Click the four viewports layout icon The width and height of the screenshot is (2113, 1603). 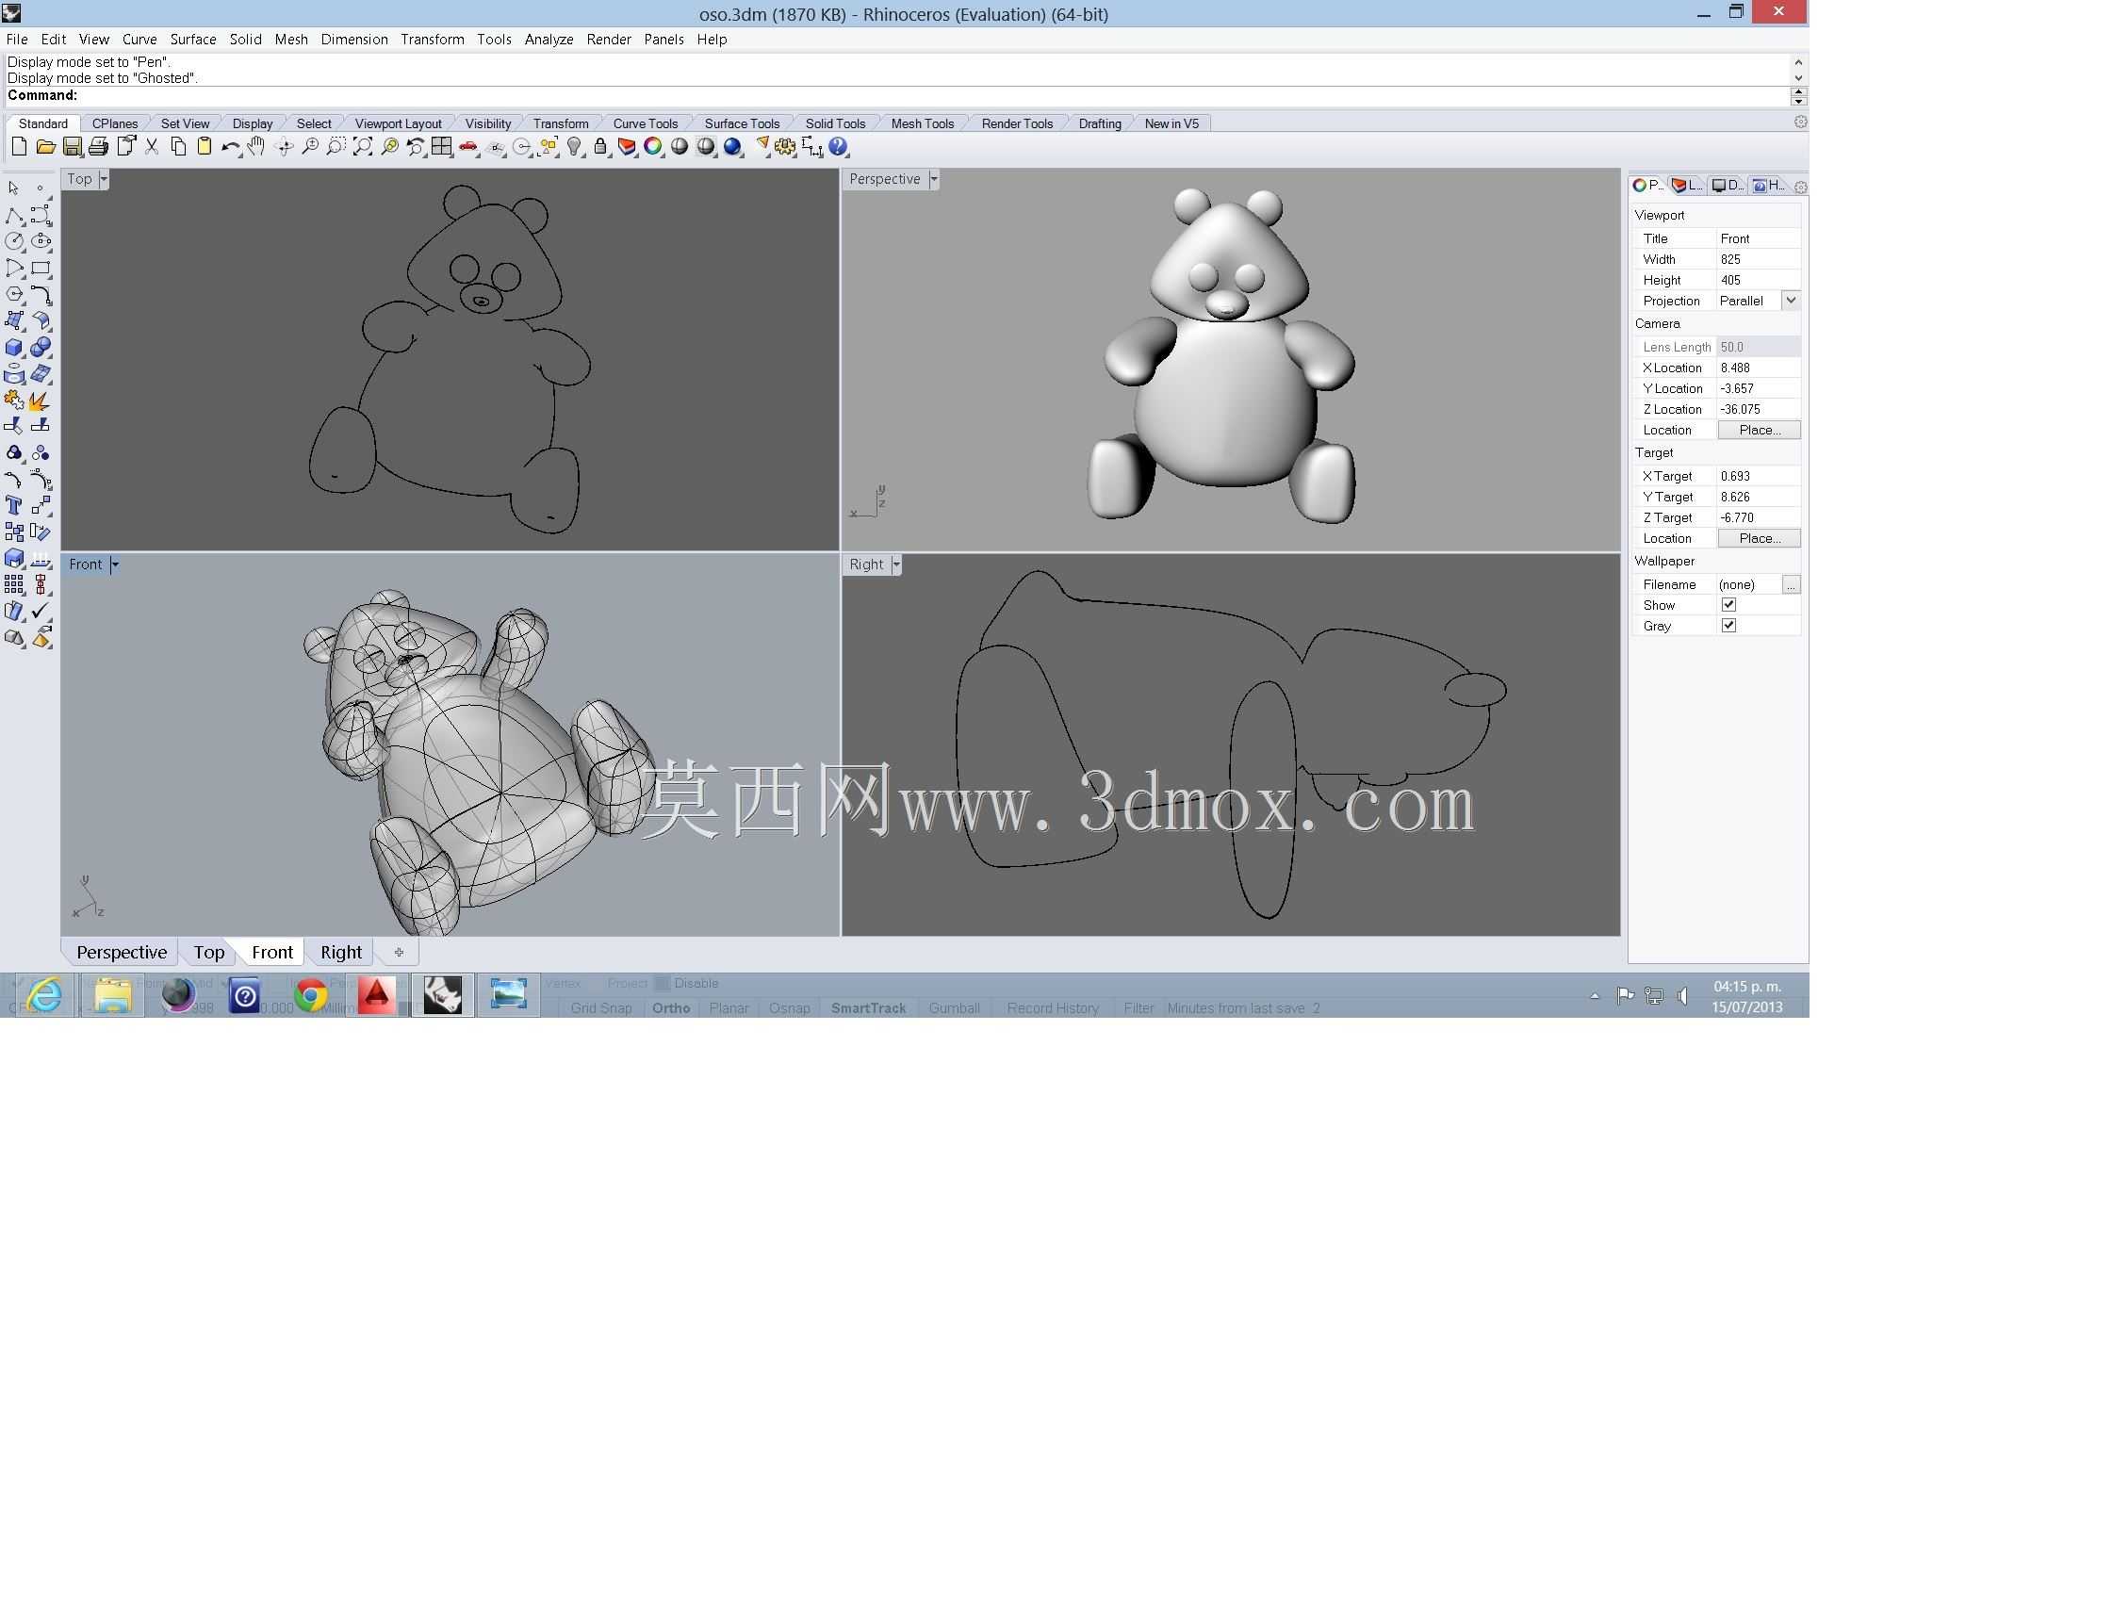point(442,147)
